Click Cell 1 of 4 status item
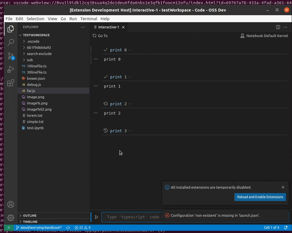 pyautogui.click(x=271, y=228)
